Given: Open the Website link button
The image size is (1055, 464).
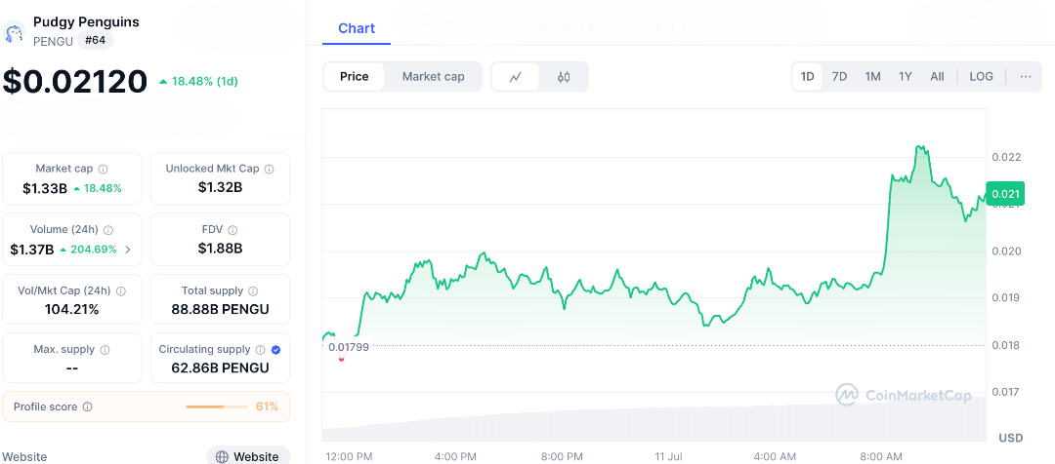Looking at the screenshot, I should click(x=248, y=456).
